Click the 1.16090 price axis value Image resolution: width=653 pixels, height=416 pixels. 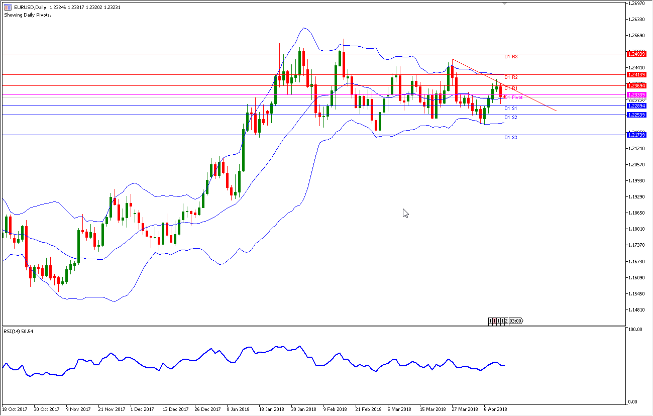635,278
